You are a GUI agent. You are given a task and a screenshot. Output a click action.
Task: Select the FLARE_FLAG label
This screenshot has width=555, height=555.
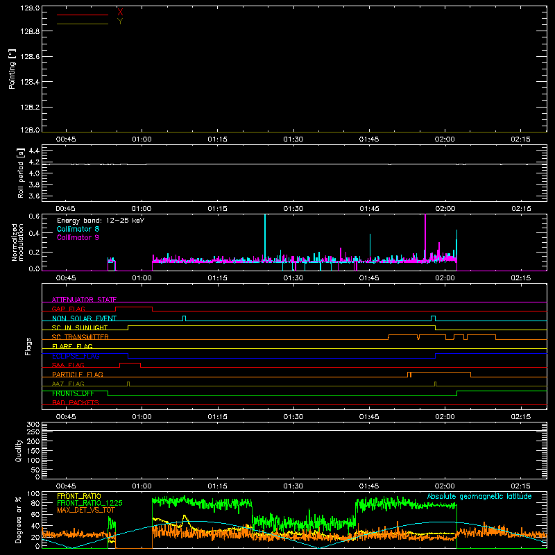click(72, 346)
